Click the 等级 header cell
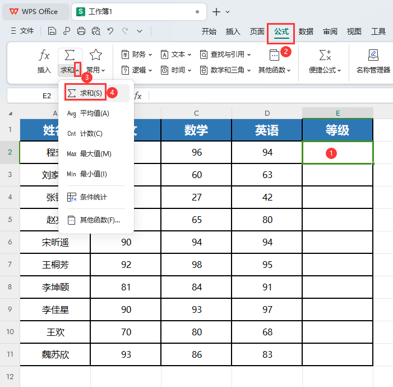Screen dimensions: 393x387 (x=337, y=130)
